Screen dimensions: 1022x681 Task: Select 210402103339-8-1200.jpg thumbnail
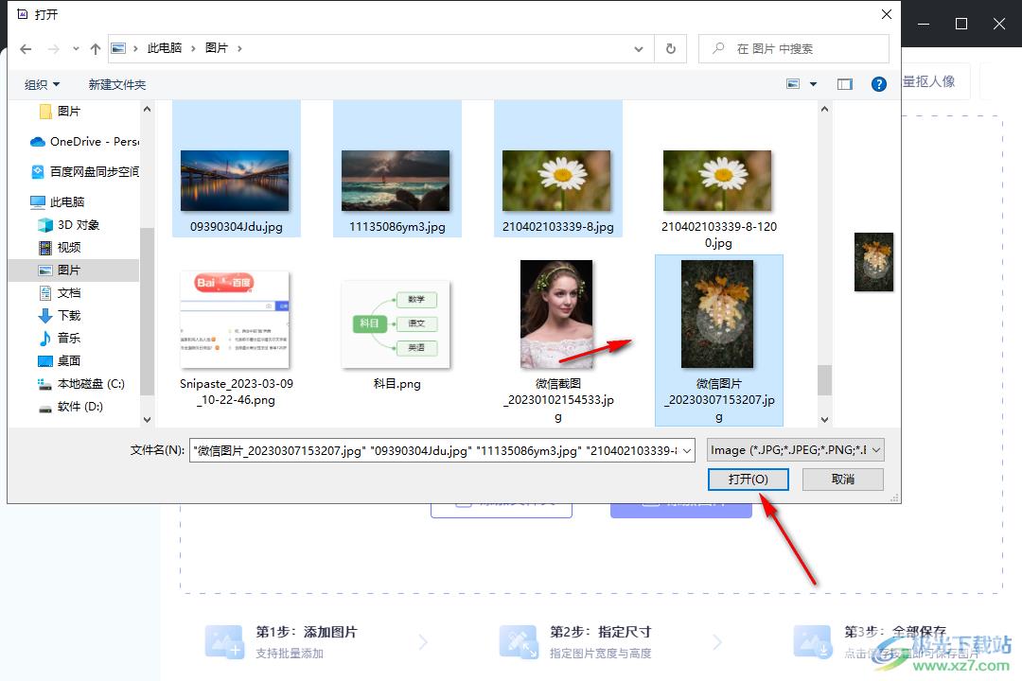click(x=717, y=181)
